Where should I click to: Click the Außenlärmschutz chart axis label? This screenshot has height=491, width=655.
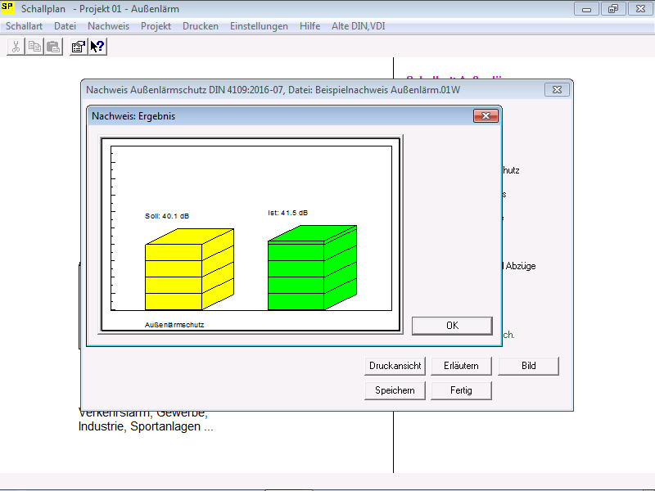174,325
